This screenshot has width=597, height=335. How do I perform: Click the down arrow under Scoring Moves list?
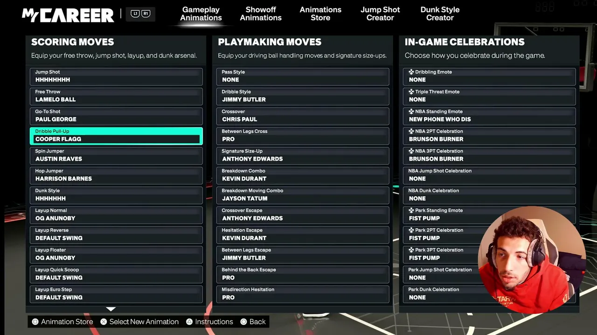point(111,309)
